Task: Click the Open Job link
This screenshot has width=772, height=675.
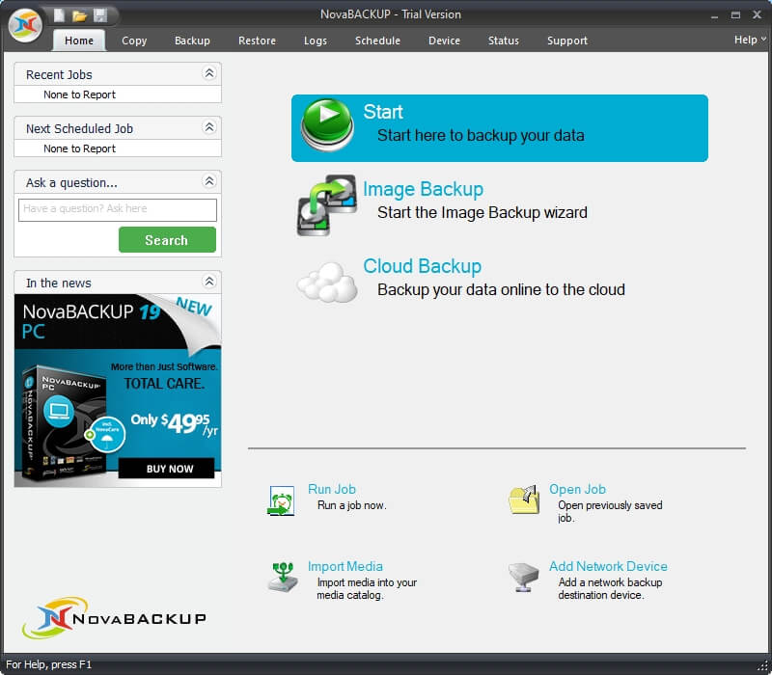Action: (577, 489)
